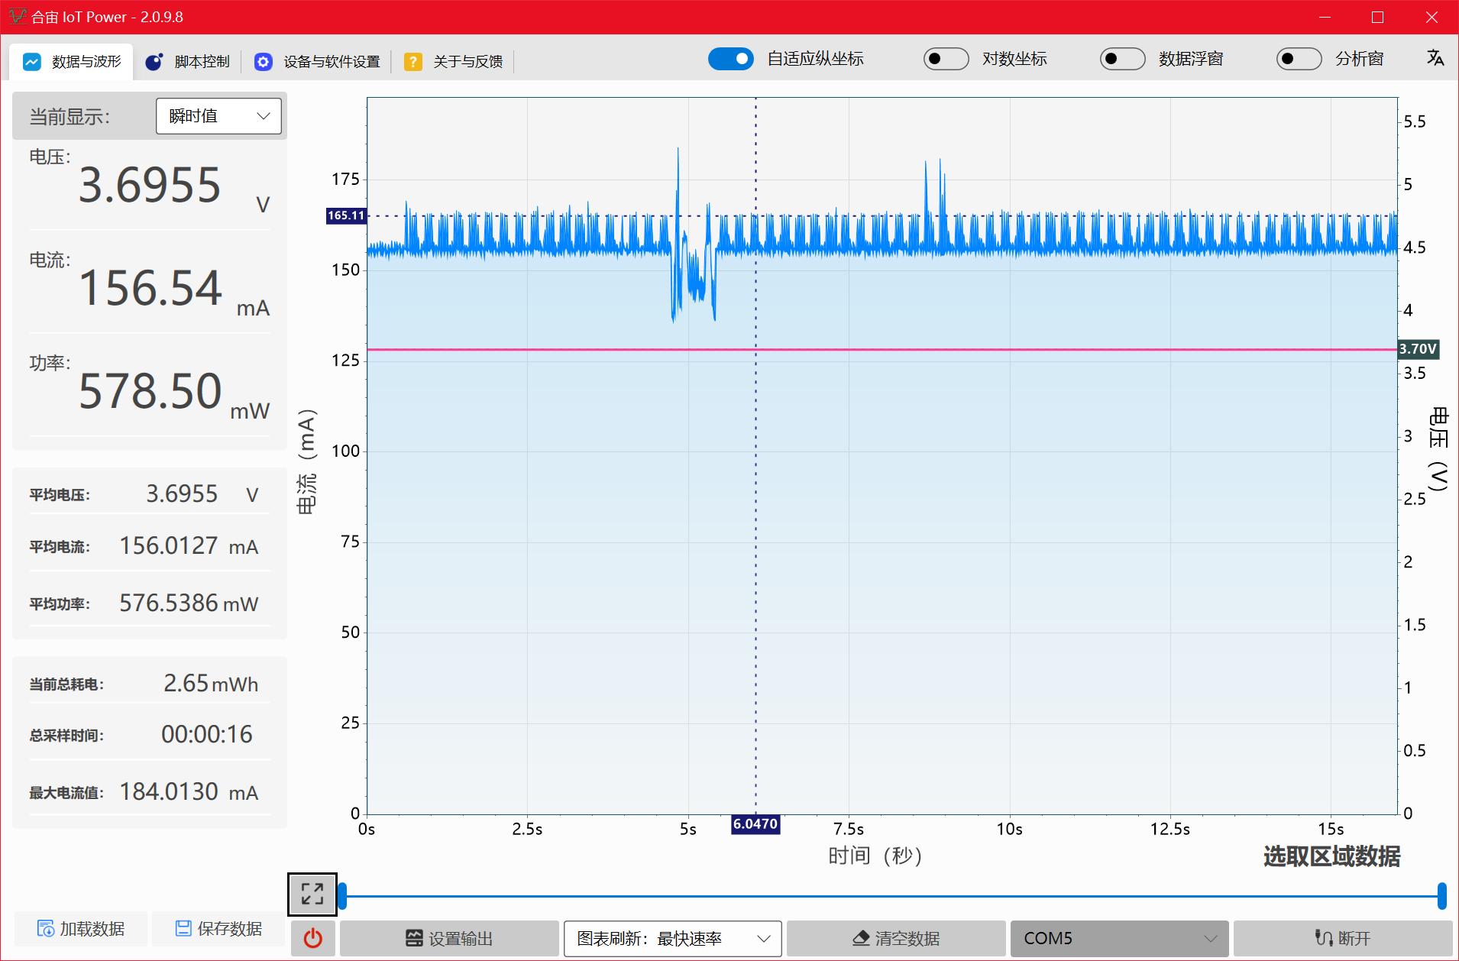Click the question mark icon on 关于与反馈
Viewport: 1459px width, 961px height.
click(414, 61)
